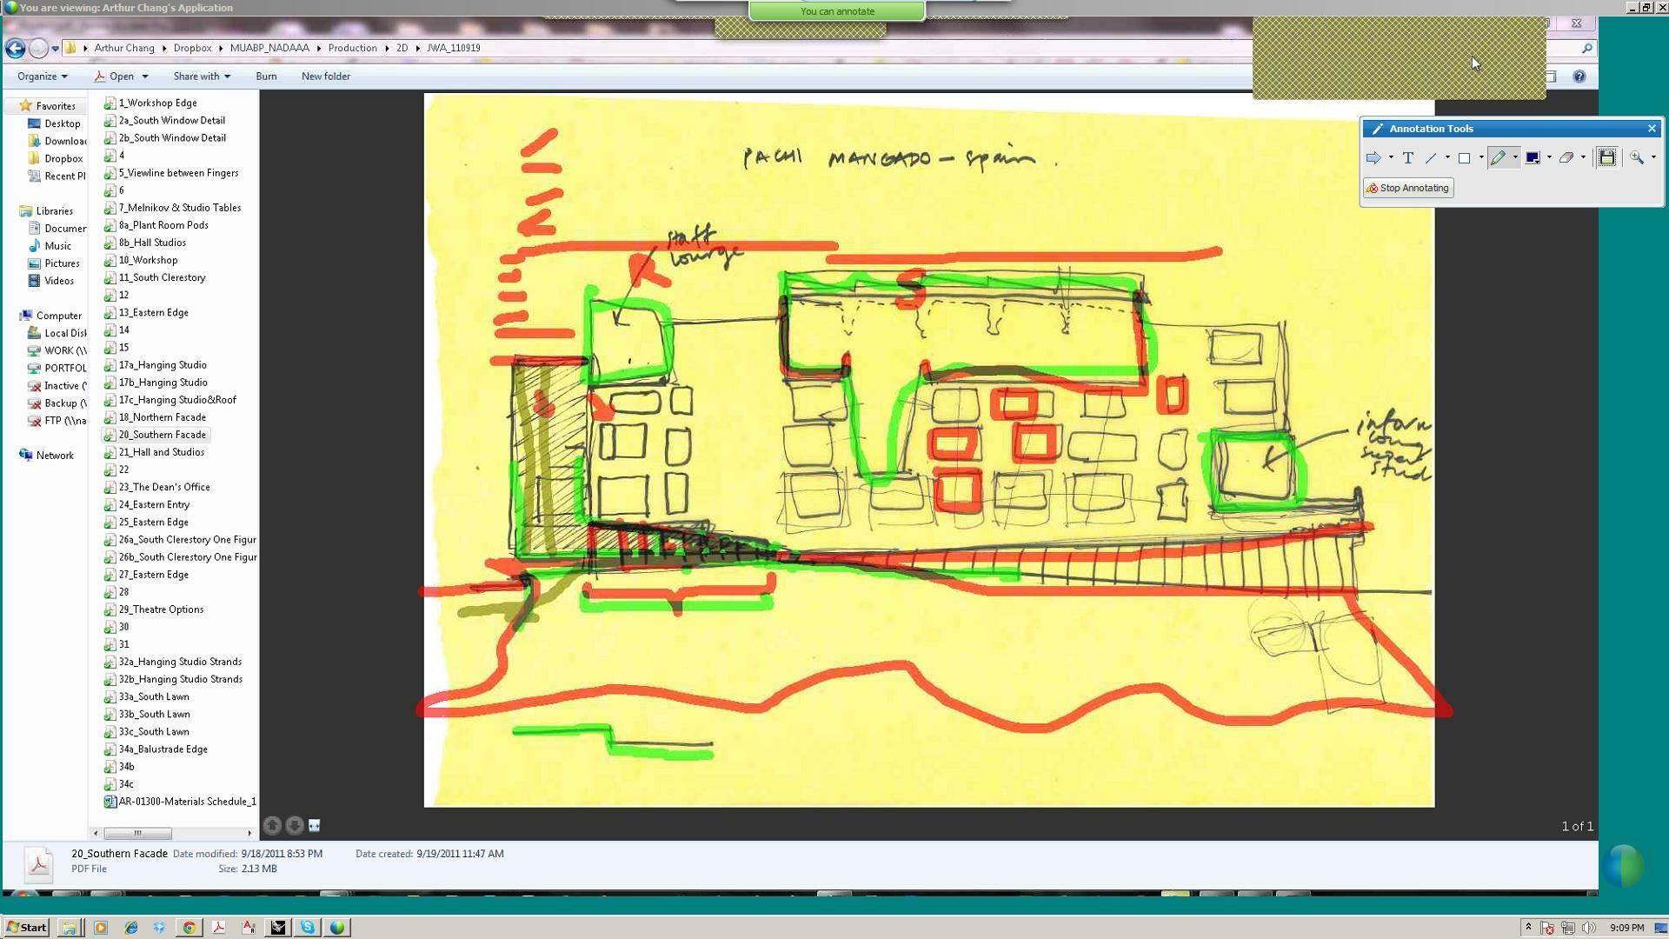Expand arrow tool options dropdown
Viewport: 1669px width, 939px height.
[1391, 158]
